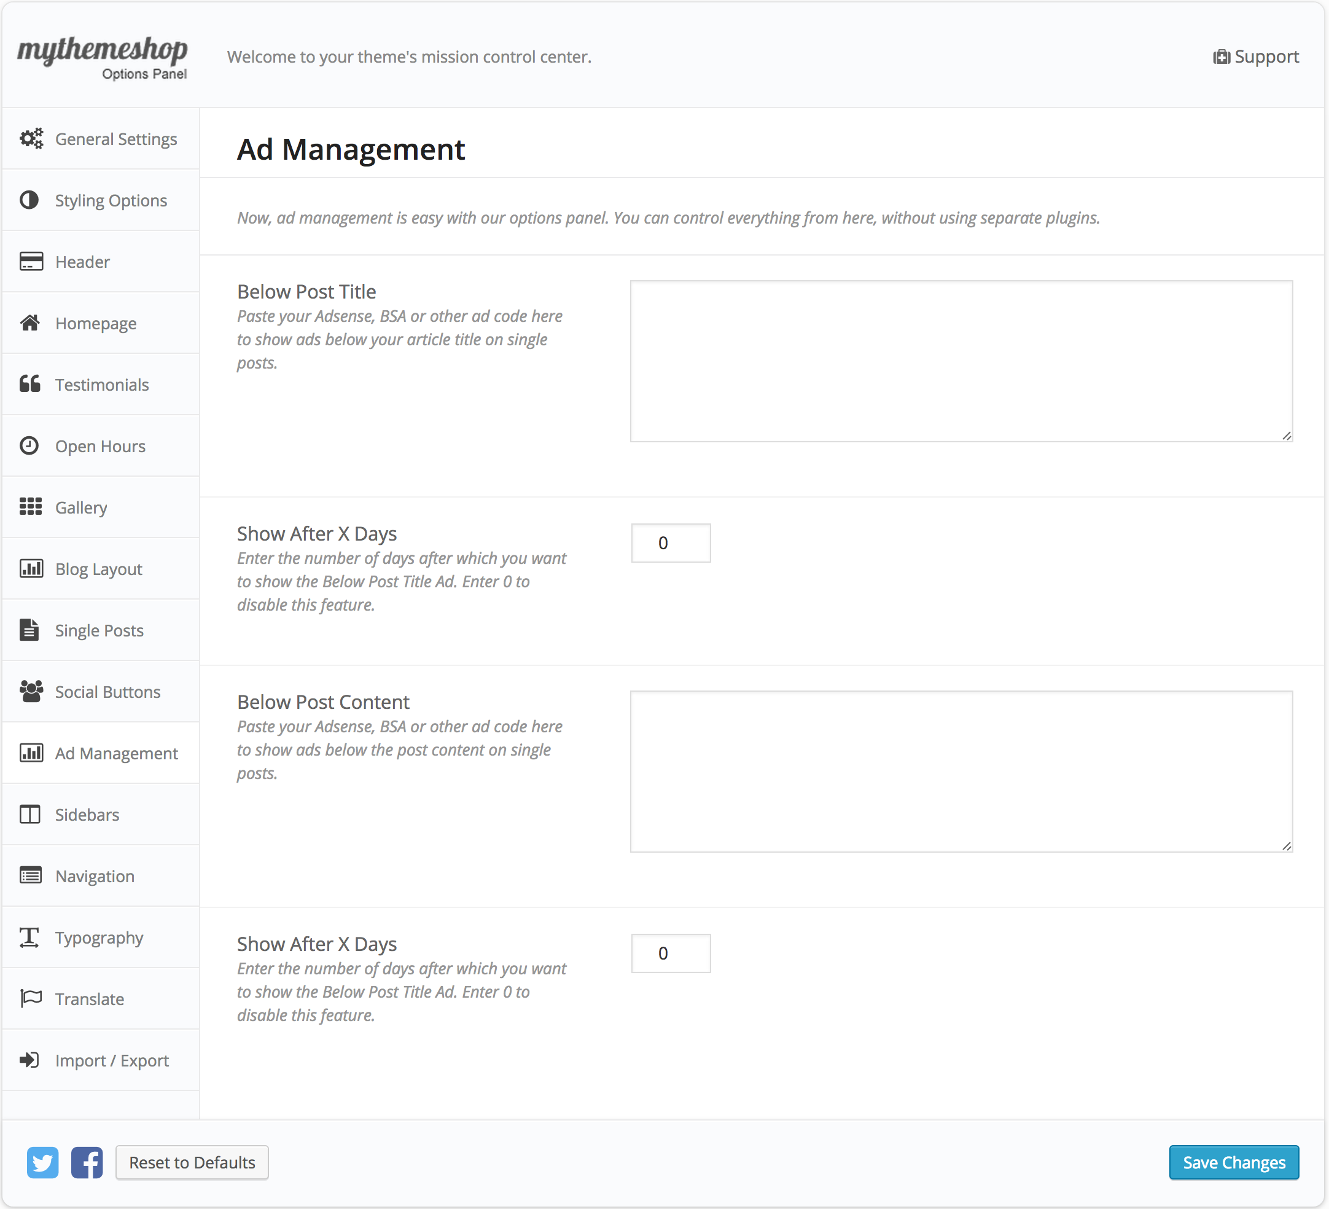Click the Twitter bird icon
The width and height of the screenshot is (1329, 1209).
[x=43, y=1162]
